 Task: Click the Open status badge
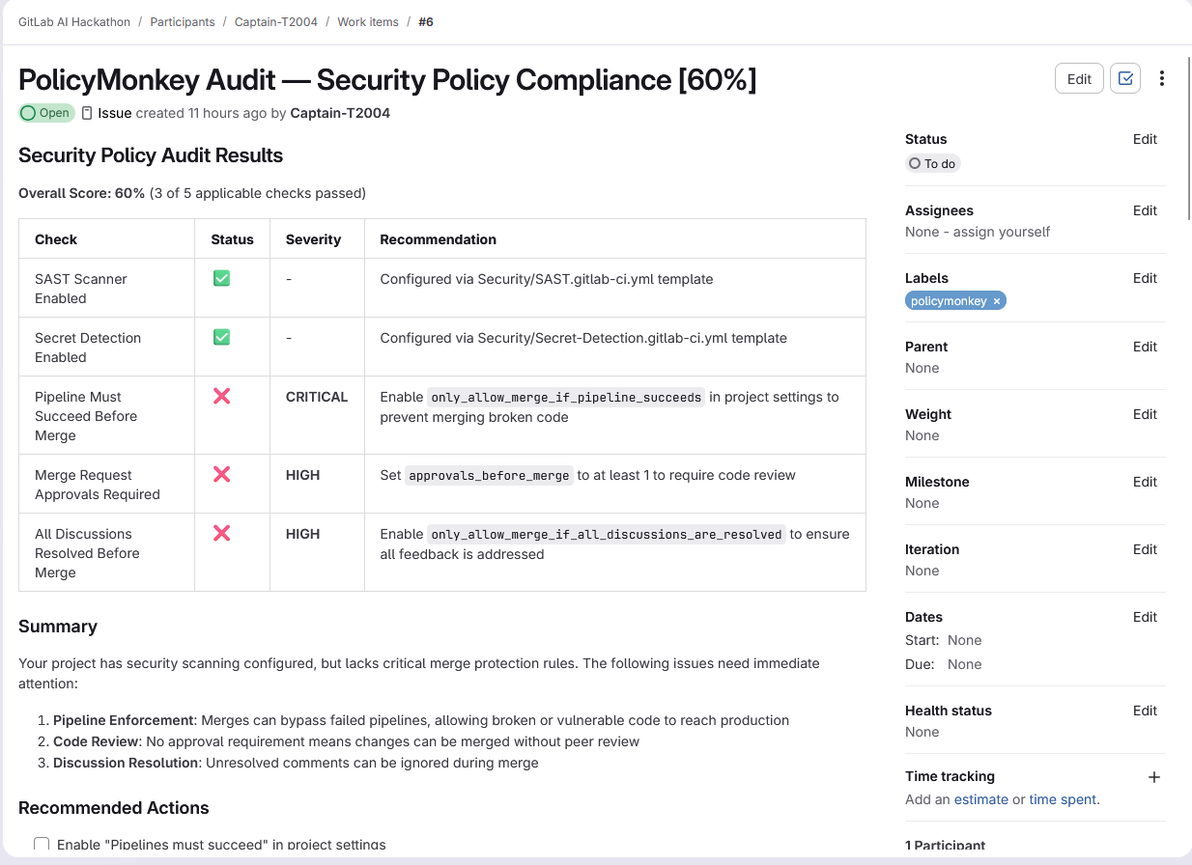[46, 113]
